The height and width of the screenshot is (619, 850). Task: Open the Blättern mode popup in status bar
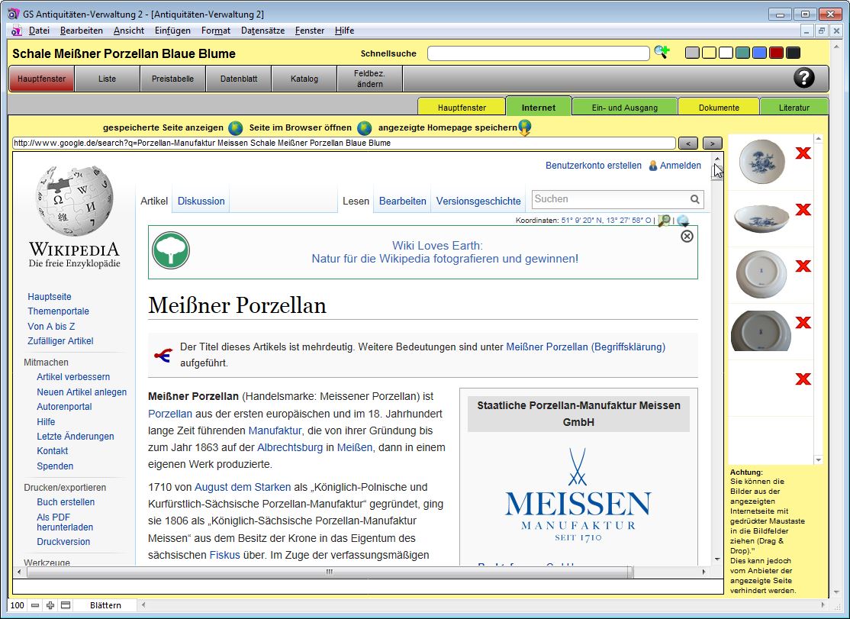[105, 605]
